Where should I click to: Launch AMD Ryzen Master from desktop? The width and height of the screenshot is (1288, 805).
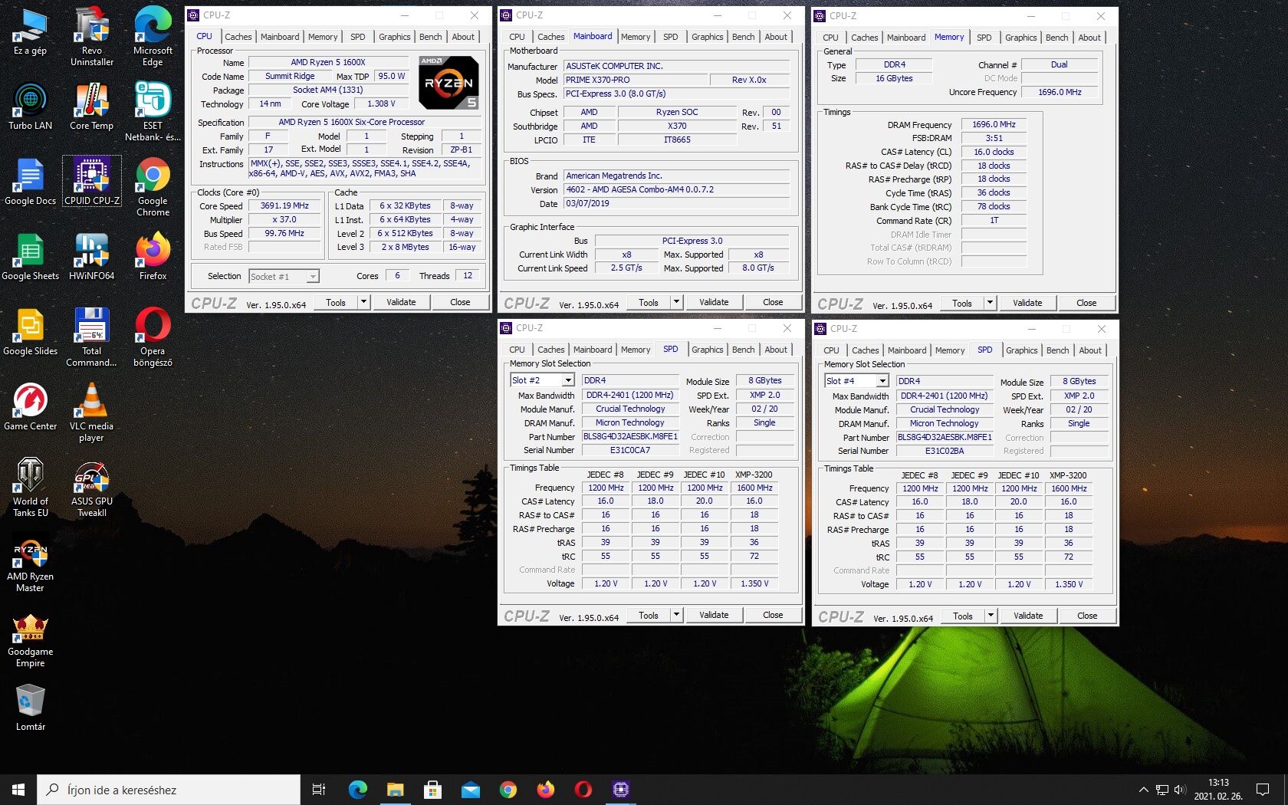click(30, 563)
